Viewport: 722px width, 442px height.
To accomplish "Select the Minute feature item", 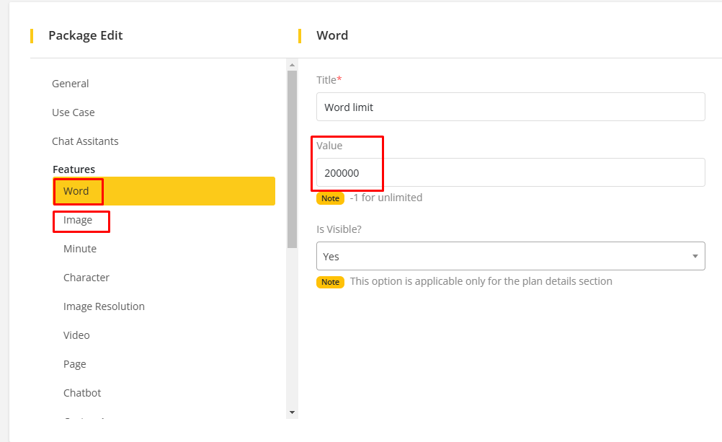I will point(80,249).
